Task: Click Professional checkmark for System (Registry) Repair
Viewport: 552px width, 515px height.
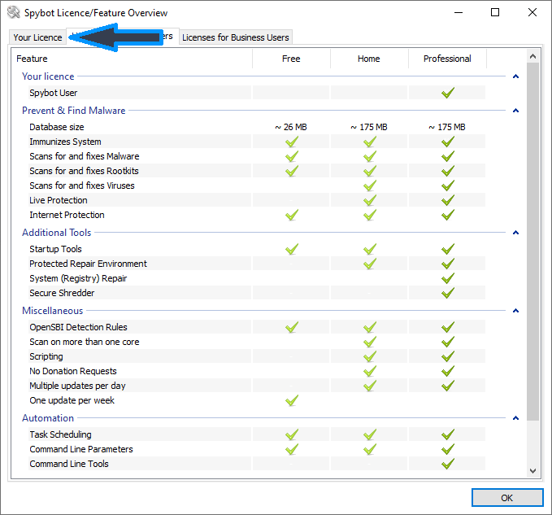Action: (x=448, y=278)
